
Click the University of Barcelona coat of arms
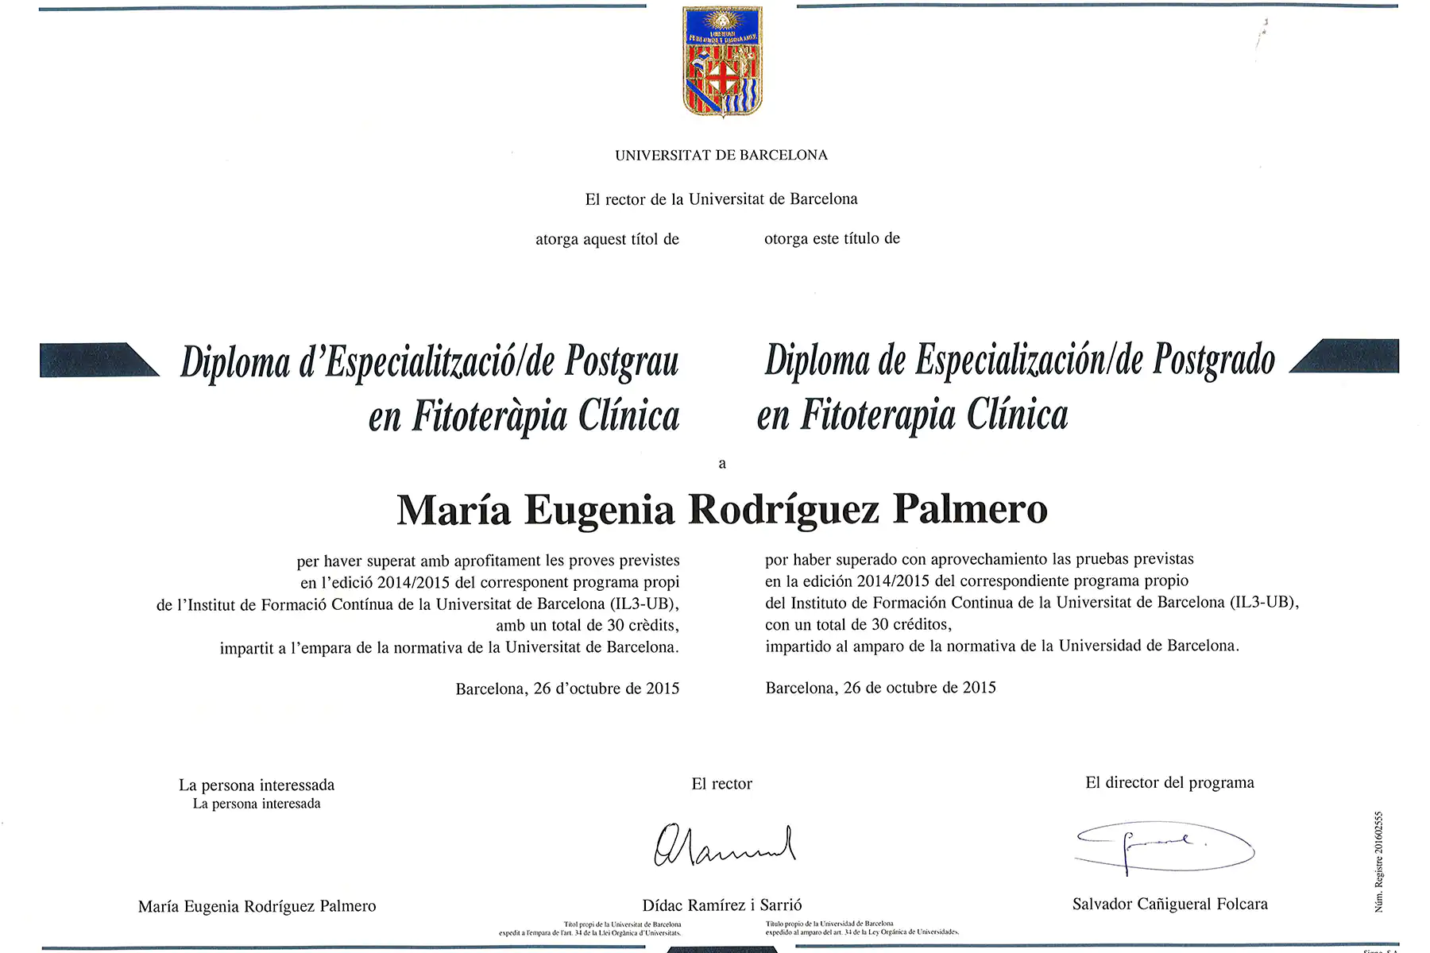722,61
